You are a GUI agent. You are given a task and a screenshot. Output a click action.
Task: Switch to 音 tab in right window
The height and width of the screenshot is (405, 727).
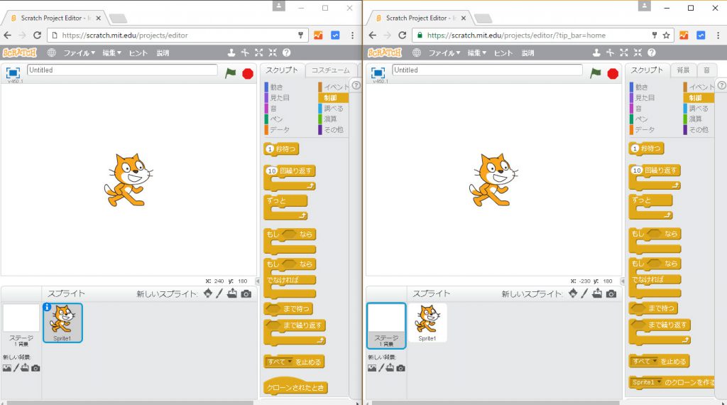click(706, 70)
